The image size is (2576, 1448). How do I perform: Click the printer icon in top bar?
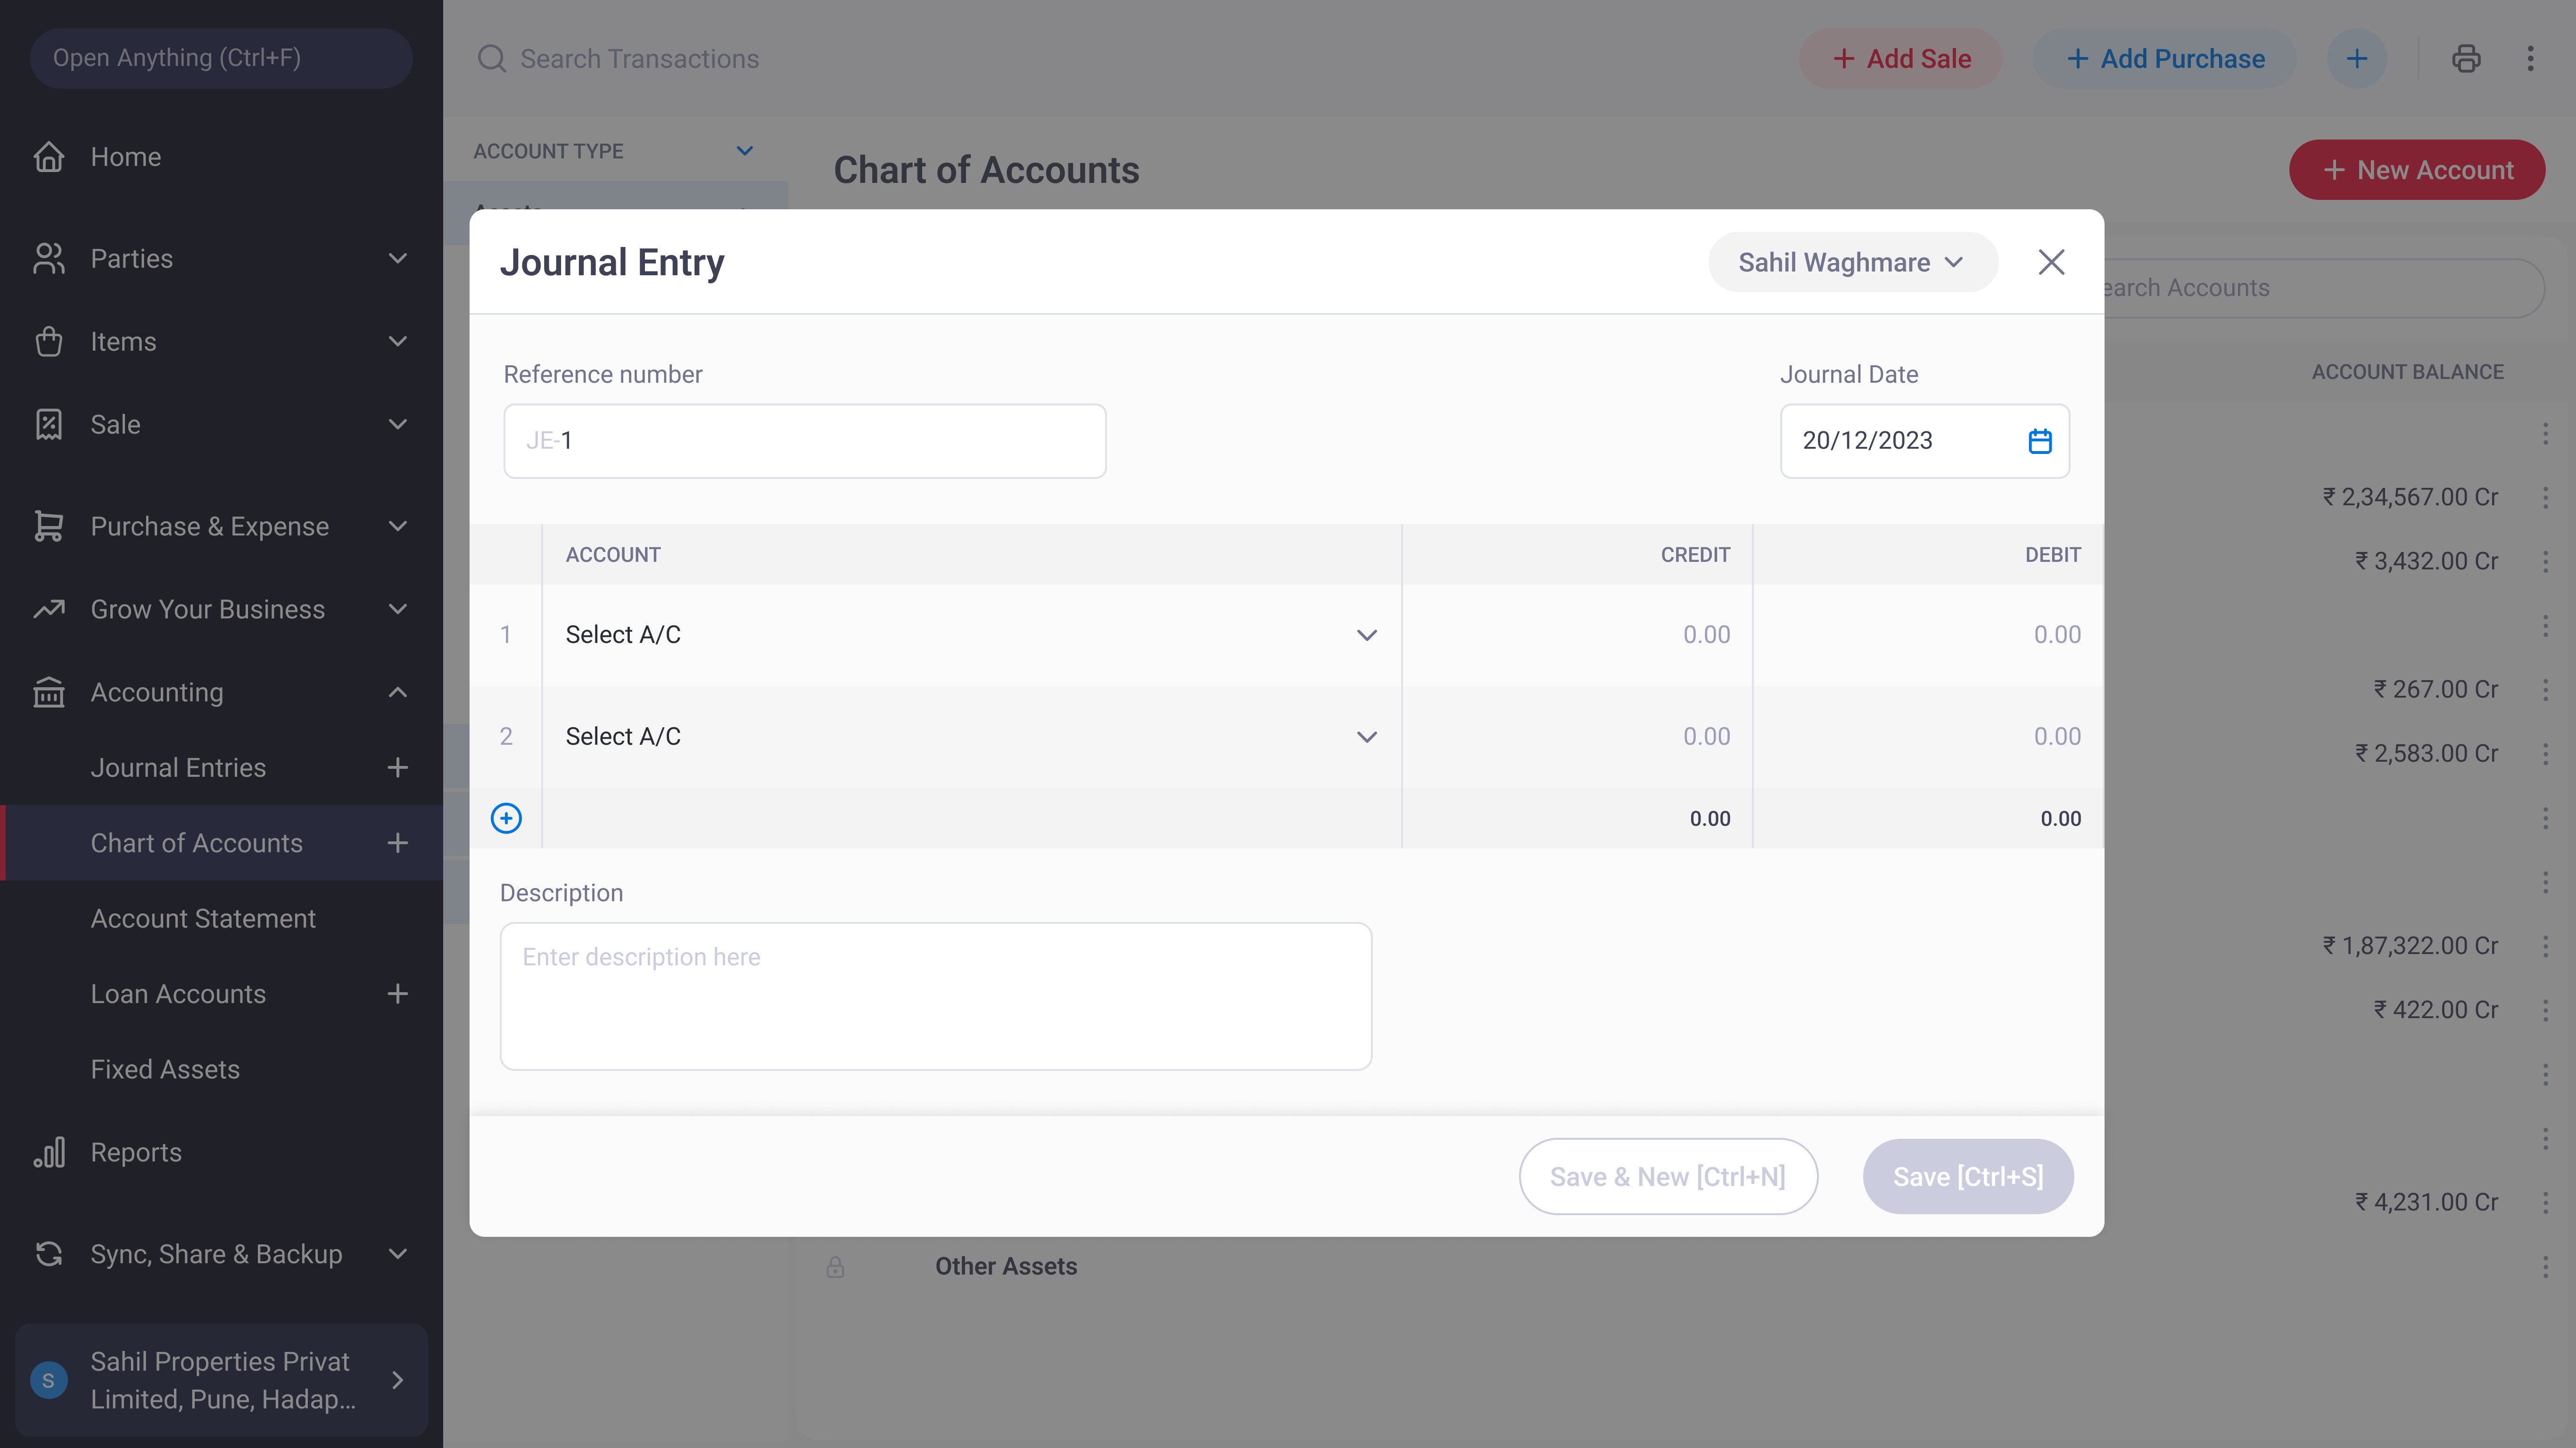2466,59
